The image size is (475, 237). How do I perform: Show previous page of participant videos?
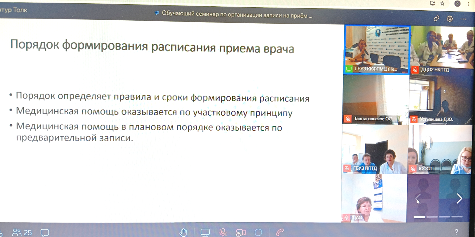point(418,198)
